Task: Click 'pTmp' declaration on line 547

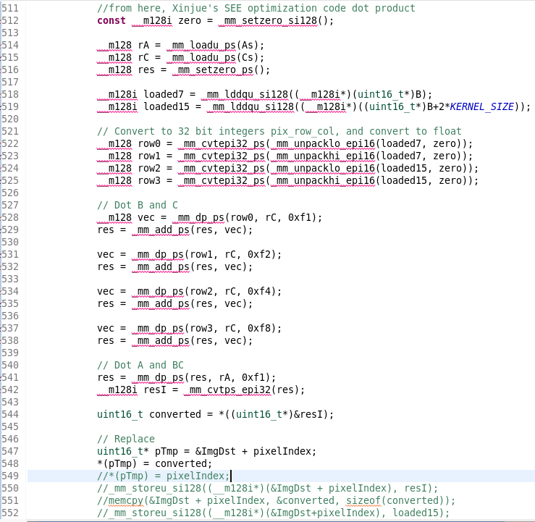Action: [167, 451]
